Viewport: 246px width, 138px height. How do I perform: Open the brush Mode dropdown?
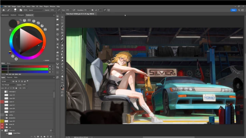36,10
